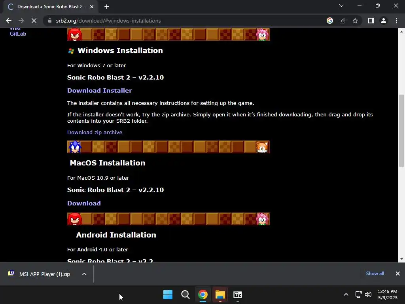Click the MacOS Installation heading

[108, 163]
